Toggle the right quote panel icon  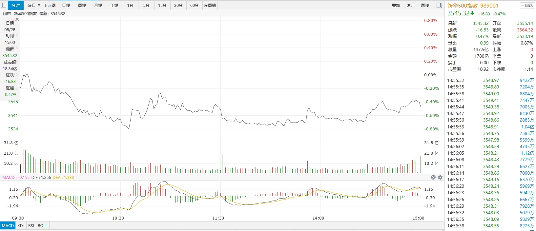439,5
